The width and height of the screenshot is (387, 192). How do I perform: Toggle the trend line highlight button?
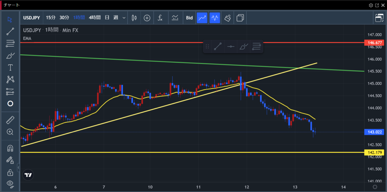[x=202, y=18]
